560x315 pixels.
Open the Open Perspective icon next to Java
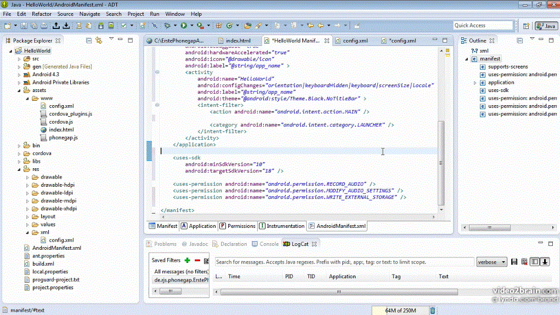526,26
